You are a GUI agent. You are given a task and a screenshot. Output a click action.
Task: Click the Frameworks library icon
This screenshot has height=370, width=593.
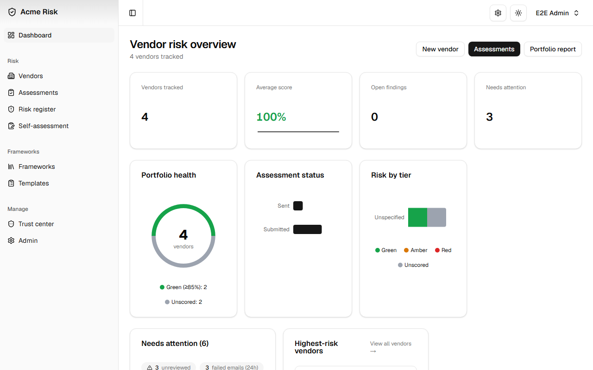[x=11, y=166]
